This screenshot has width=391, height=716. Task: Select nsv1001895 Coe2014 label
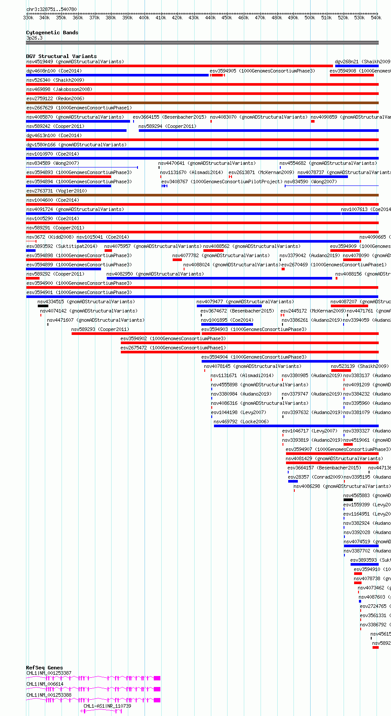228,320
